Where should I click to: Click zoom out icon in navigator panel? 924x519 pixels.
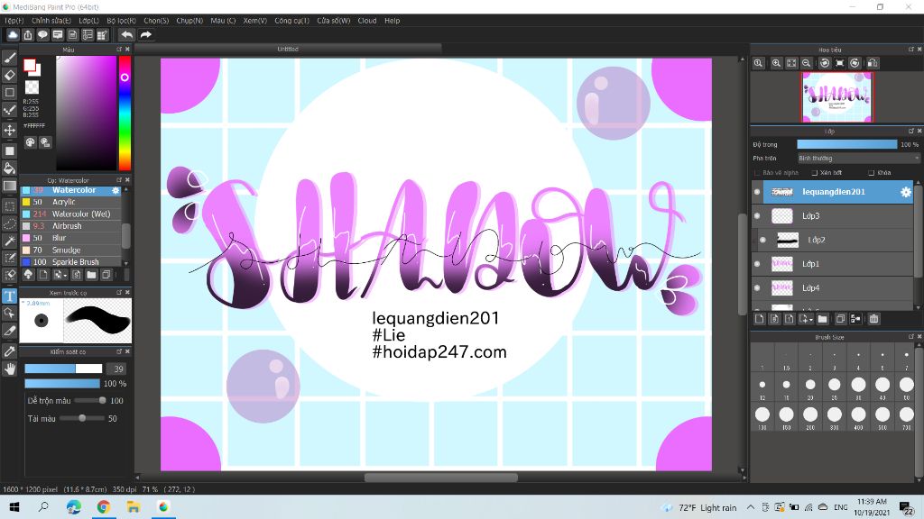click(x=806, y=63)
